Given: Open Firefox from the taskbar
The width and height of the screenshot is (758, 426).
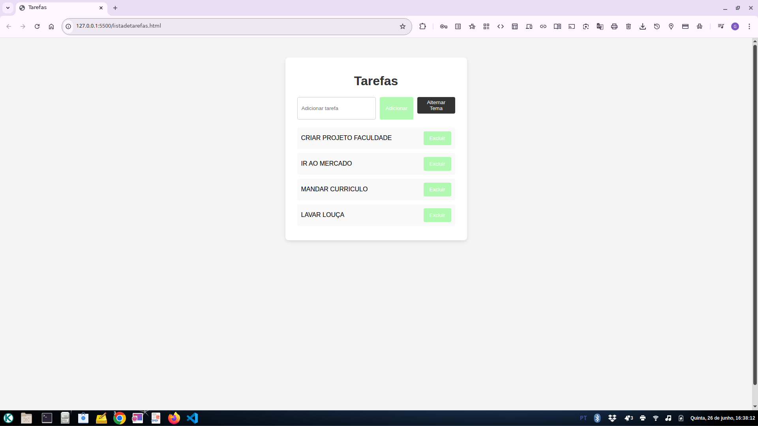Looking at the screenshot, I should [x=174, y=418].
